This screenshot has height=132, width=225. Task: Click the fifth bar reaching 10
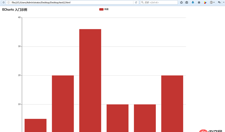point(145,118)
